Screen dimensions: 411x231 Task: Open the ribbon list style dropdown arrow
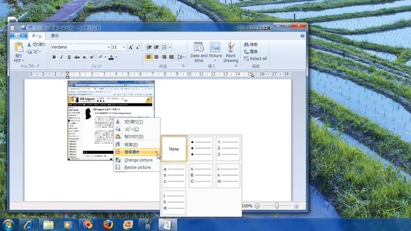click(x=170, y=47)
